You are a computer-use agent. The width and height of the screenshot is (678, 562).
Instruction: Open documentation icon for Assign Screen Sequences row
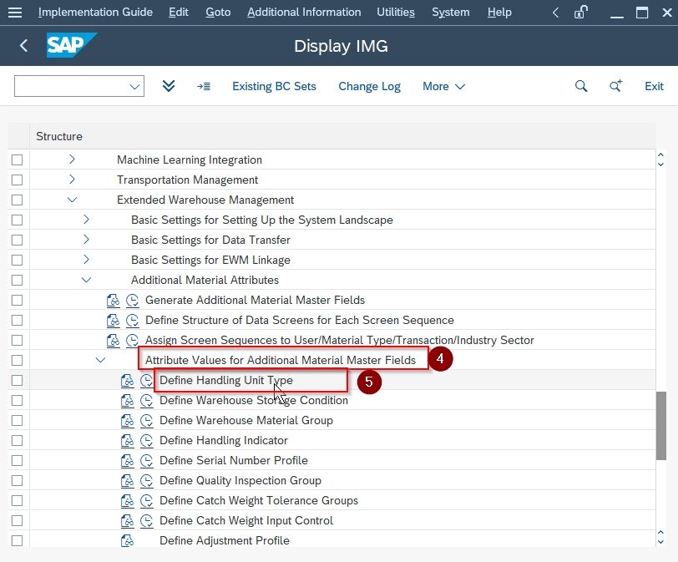(113, 340)
